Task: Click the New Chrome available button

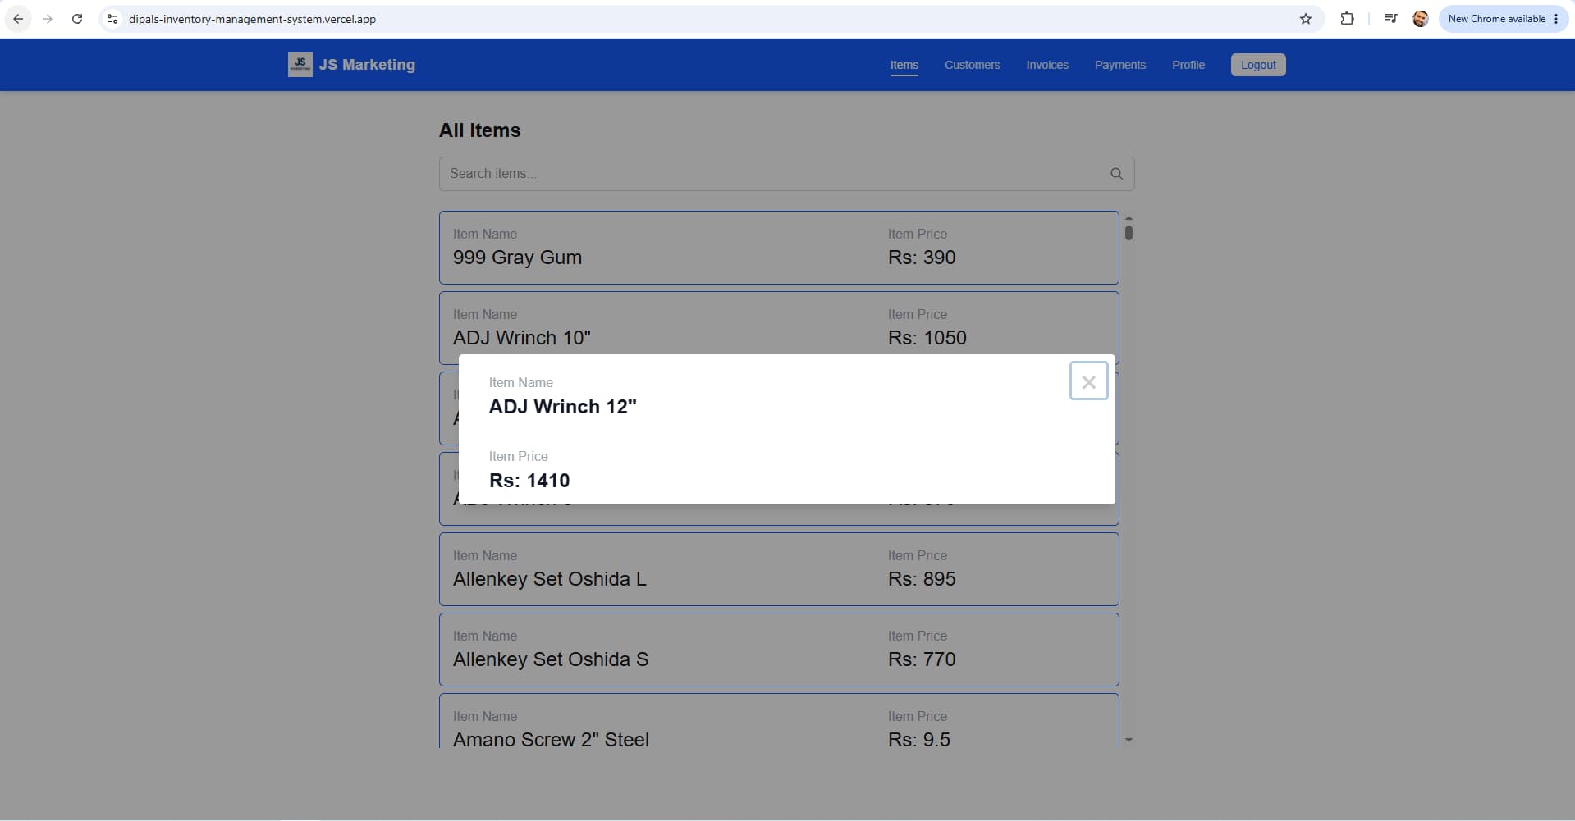Action: (x=1496, y=19)
